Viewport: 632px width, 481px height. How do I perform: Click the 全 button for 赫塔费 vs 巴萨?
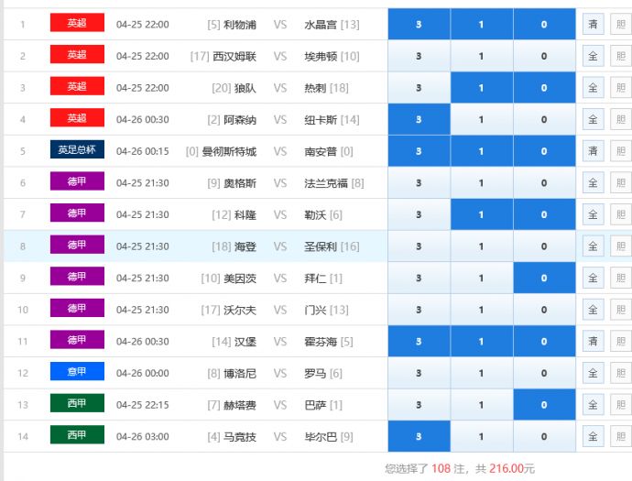[593, 405]
